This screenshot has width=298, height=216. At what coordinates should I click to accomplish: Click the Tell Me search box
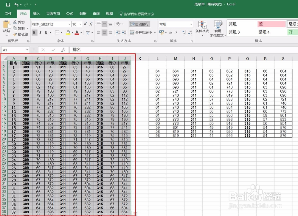tap(137, 14)
